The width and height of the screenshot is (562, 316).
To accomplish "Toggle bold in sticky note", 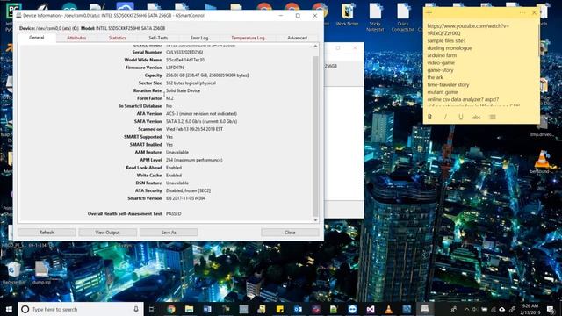I will [x=429, y=117].
